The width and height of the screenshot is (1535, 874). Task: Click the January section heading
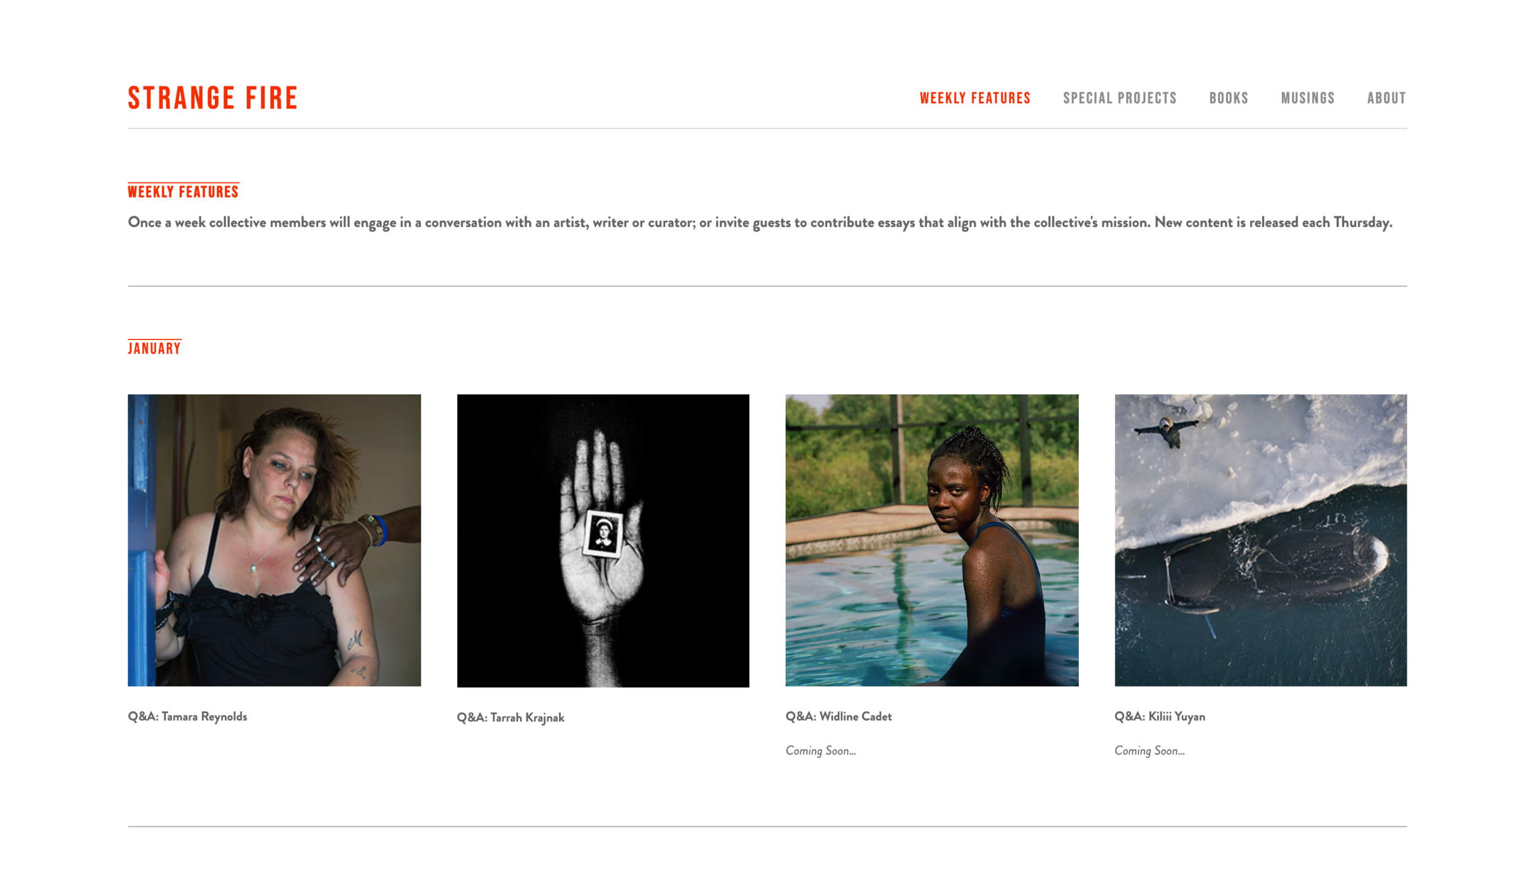(x=154, y=348)
